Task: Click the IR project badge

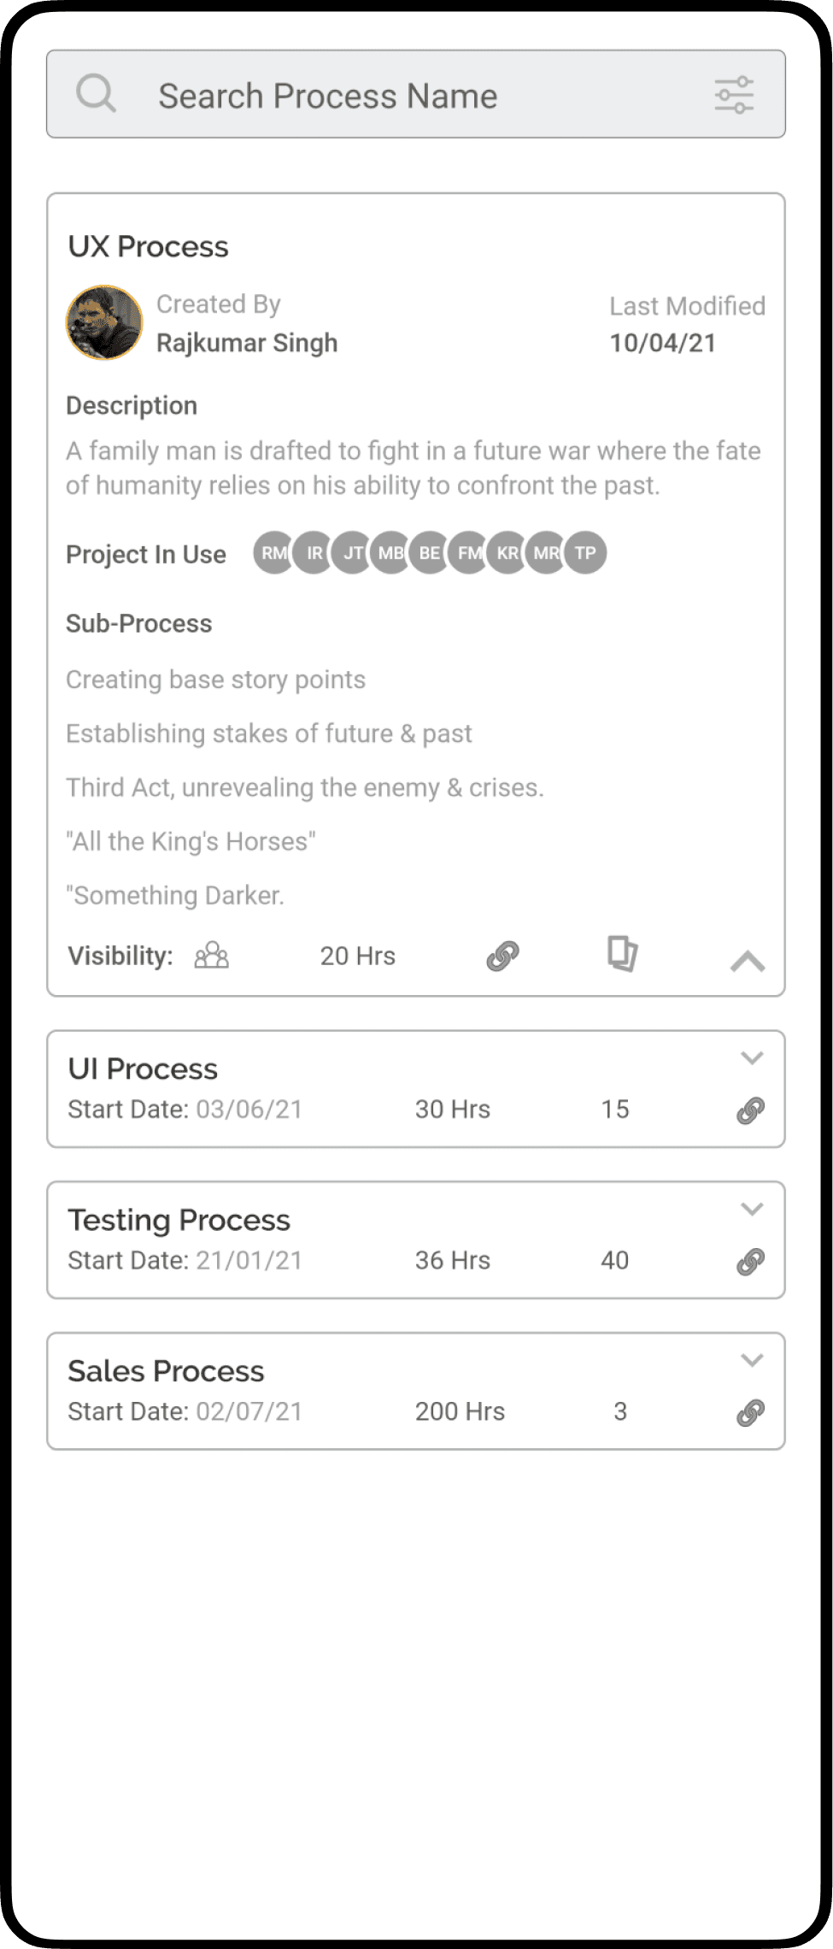Action: pos(313,553)
